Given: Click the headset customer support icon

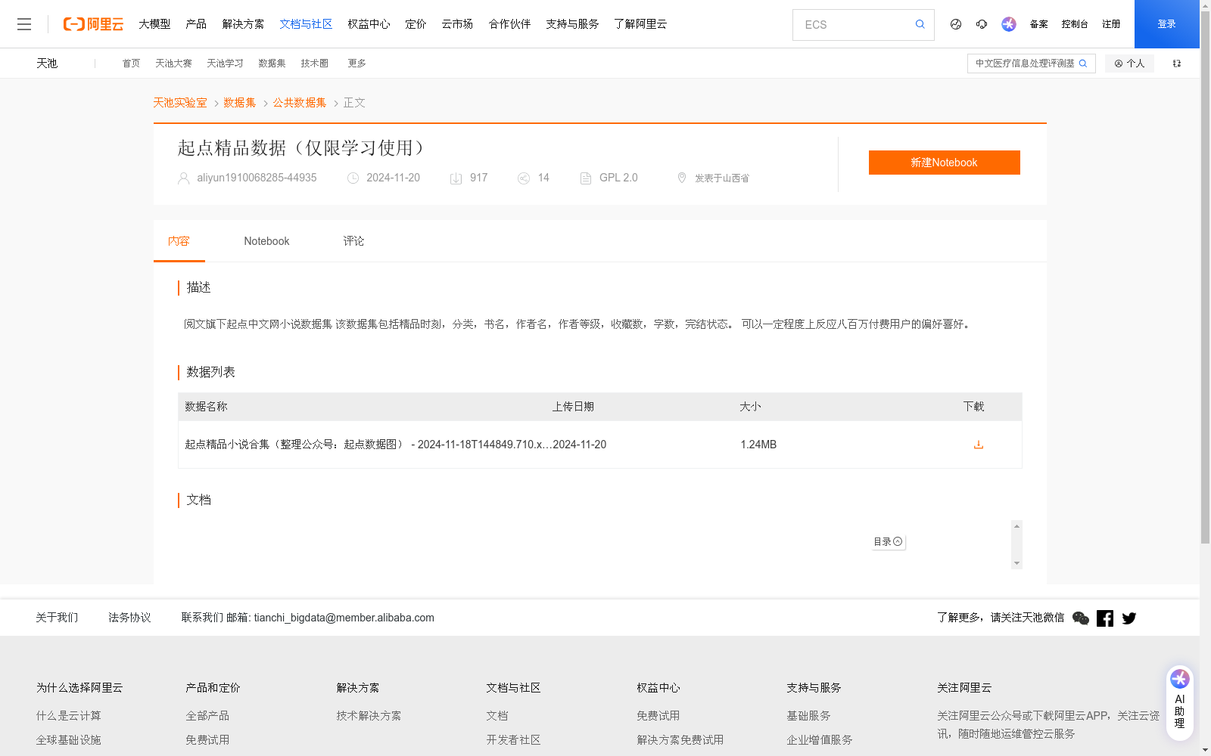Looking at the screenshot, I should 982,24.
